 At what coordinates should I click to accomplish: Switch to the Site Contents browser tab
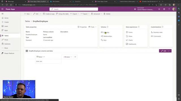(60, 1)
